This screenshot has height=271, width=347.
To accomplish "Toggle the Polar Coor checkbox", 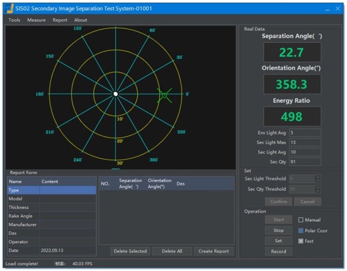I will (x=301, y=230).
